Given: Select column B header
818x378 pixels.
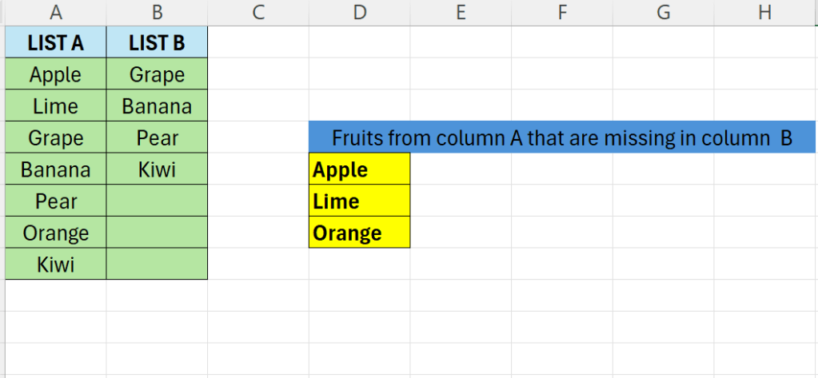Looking at the screenshot, I should point(157,12).
